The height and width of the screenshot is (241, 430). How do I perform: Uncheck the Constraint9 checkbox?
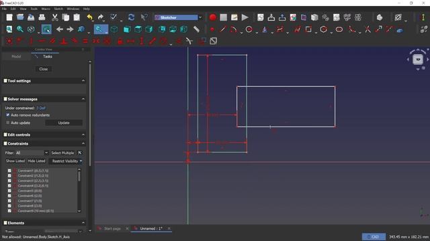click(9, 211)
